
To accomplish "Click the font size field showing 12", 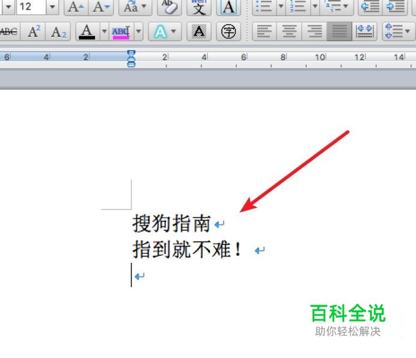I will click(31, 7).
